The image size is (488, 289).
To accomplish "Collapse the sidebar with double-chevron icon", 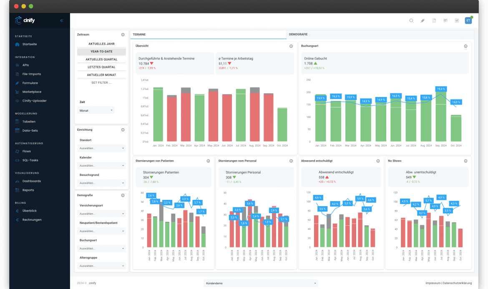I will tap(62, 20).
